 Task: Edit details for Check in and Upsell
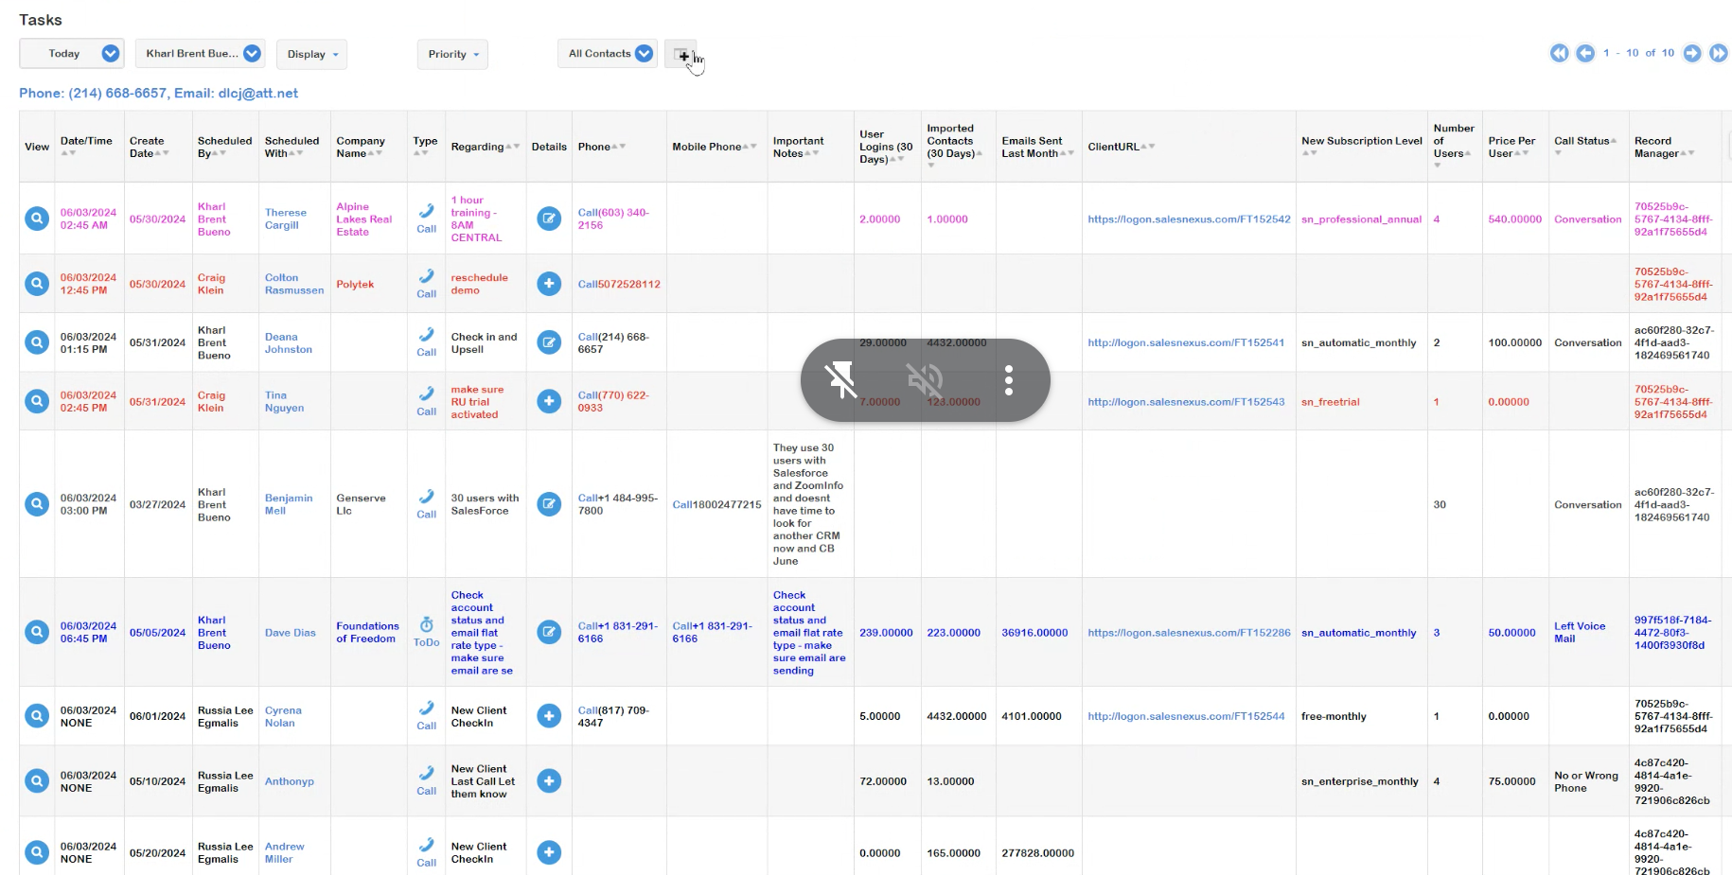(x=549, y=342)
